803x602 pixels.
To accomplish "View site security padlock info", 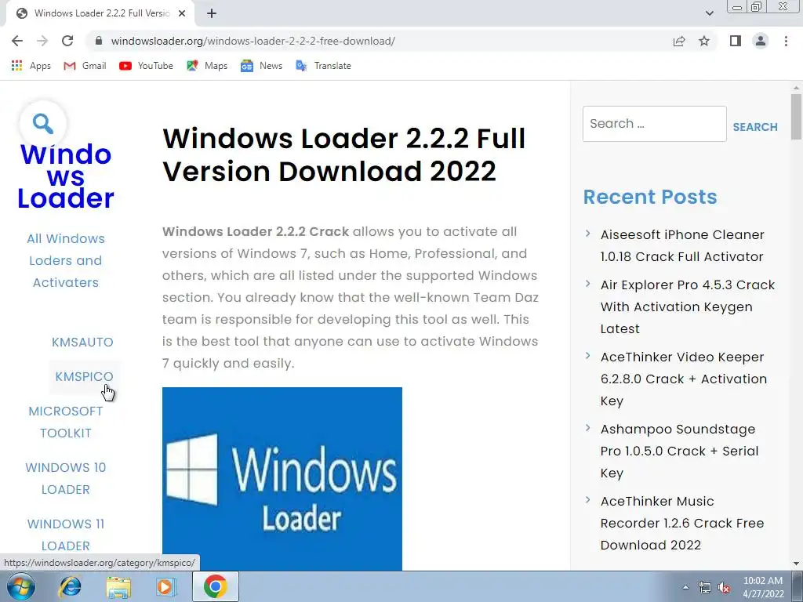I will (99, 41).
